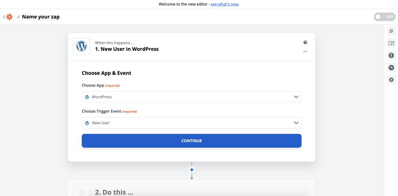Click the WordPress app icon in step 1
Image resolution: width=398 pixels, height=196 pixels.
click(82, 46)
